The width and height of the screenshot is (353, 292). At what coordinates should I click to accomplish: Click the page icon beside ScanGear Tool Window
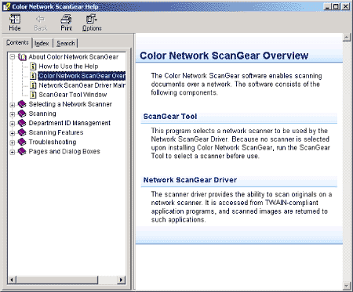pos(33,95)
